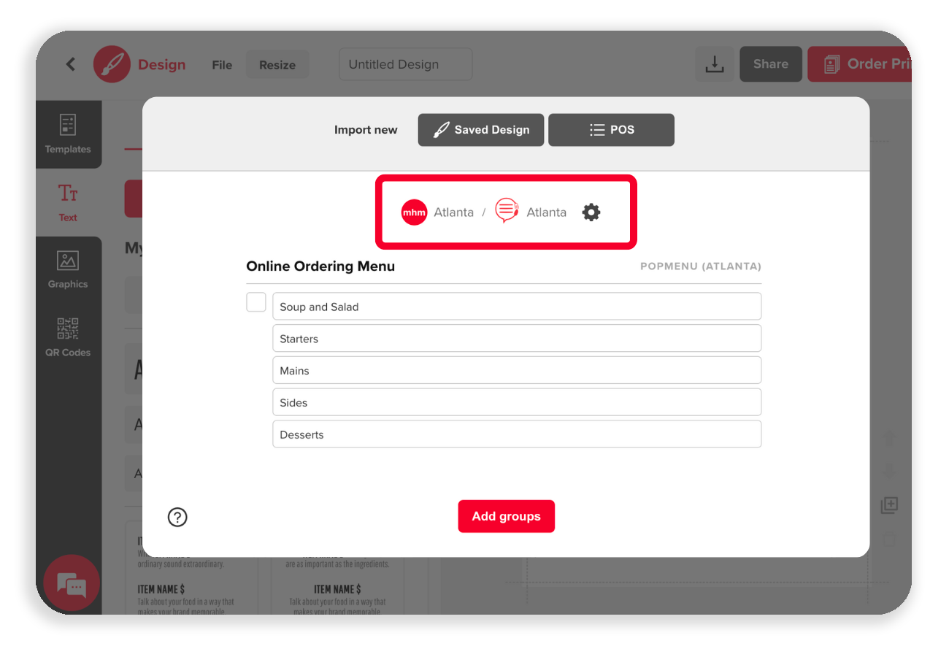Click the POPMENU (ATLANTA) label
Image resolution: width=949 pixels, height=657 pixels.
pos(701,266)
